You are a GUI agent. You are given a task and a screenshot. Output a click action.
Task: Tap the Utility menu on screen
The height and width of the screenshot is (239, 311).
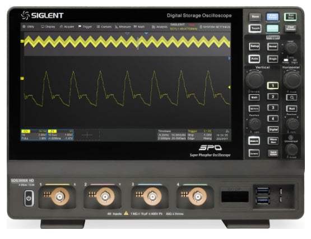(29, 26)
